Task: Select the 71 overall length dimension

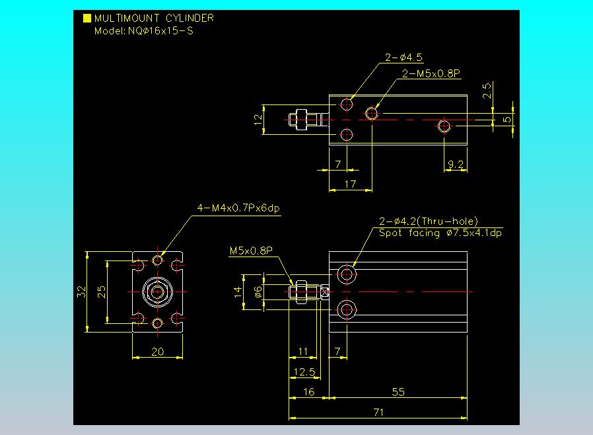Action: tap(378, 412)
